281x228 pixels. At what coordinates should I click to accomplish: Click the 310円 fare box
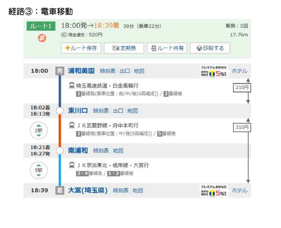pyautogui.click(x=242, y=127)
